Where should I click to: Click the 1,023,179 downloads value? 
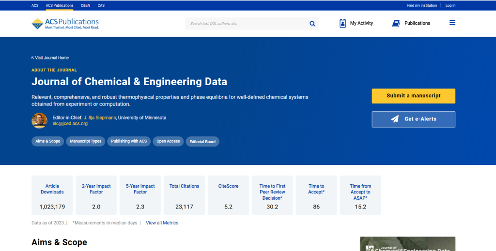coord(52,207)
